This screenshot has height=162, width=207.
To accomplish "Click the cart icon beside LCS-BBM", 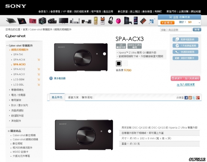I will point(39,79).
